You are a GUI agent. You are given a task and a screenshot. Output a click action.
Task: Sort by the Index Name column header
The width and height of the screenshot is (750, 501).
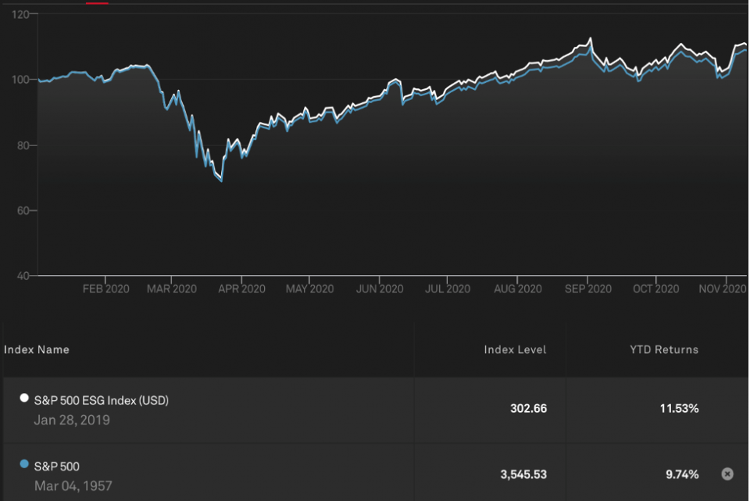point(37,349)
